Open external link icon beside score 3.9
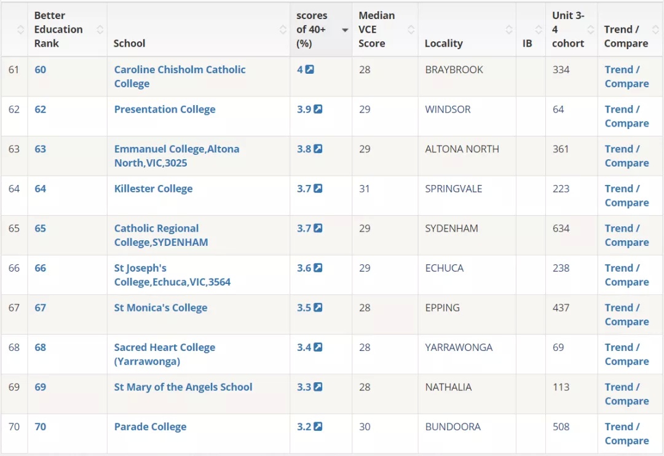Screen dimensions: 664x456 [x=318, y=109]
